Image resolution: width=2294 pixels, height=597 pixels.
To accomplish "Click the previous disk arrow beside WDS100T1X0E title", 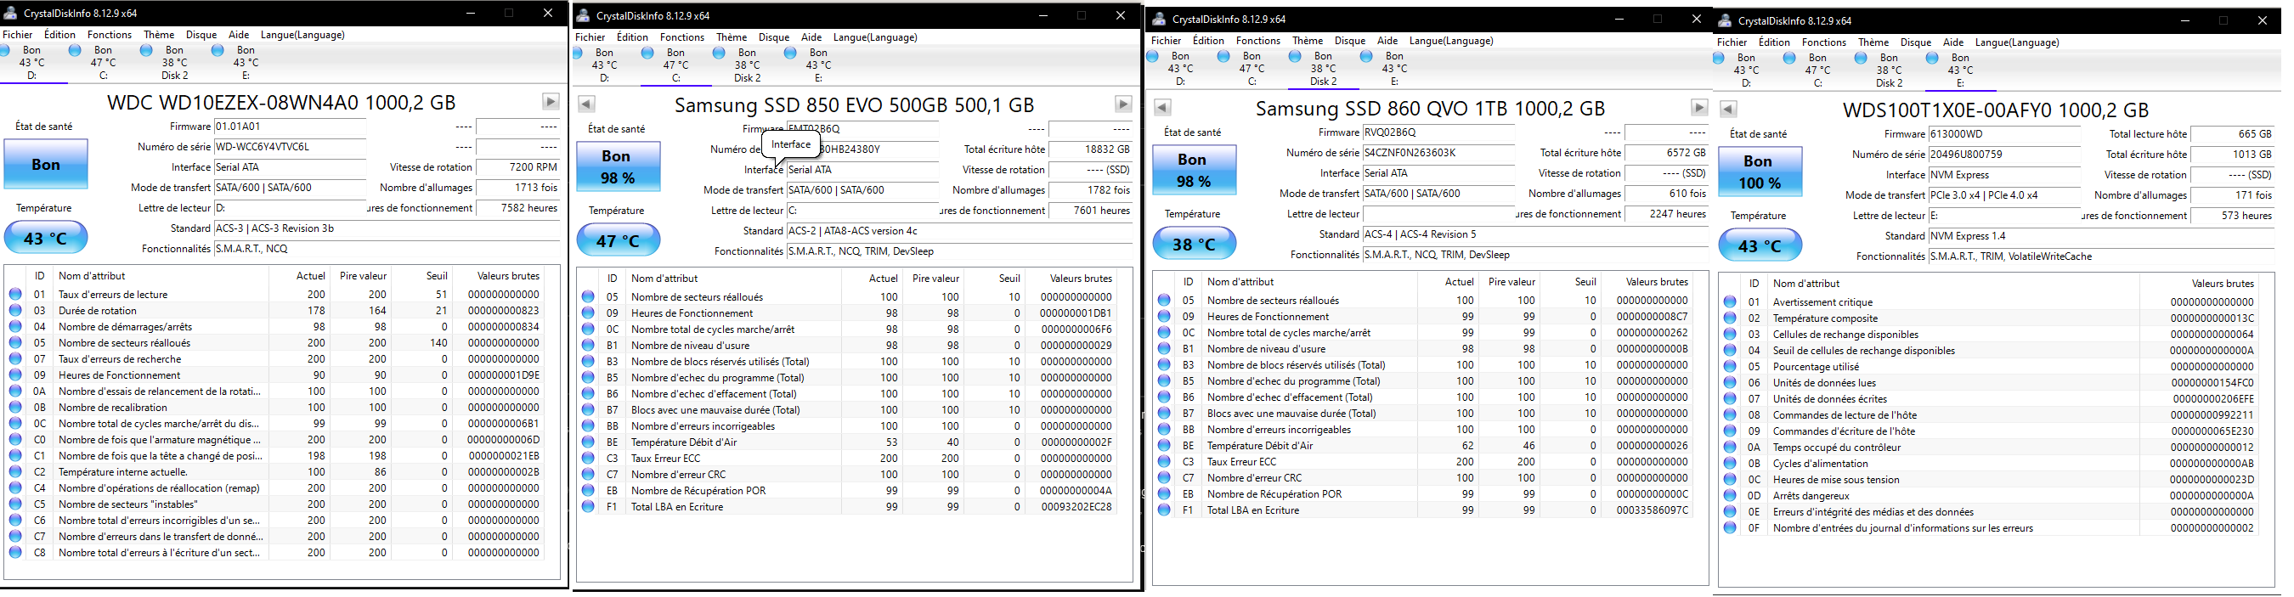I will coord(1727,110).
